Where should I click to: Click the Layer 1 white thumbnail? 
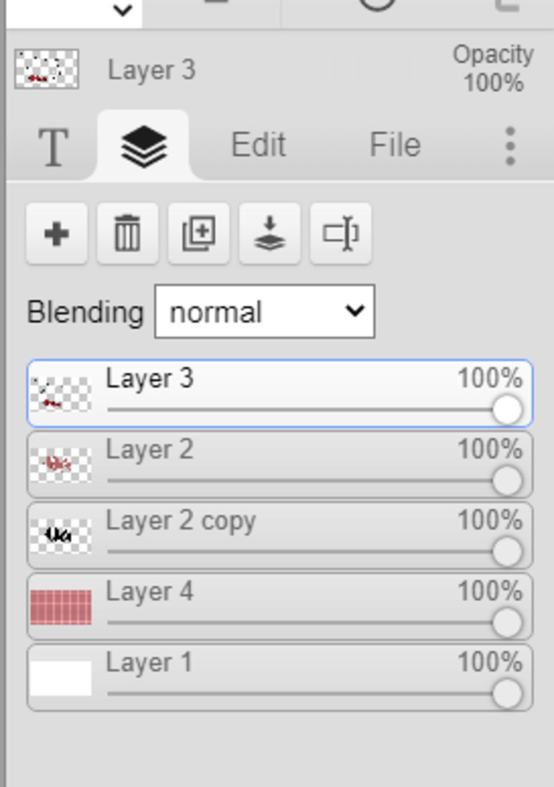(x=61, y=678)
